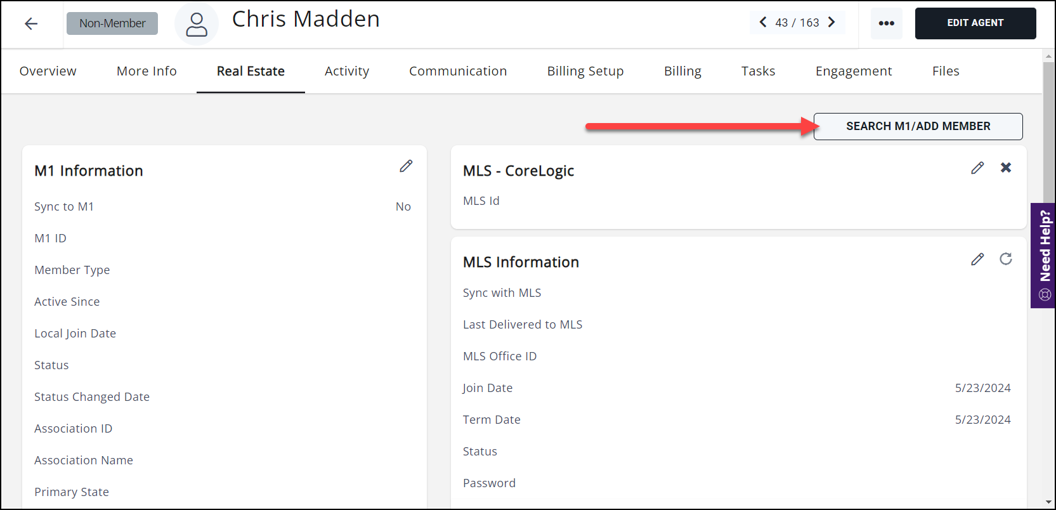Open Chris Madden's profile avatar icon
Image resolution: width=1056 pixels, height=510 pixels.
coord(197,24)
